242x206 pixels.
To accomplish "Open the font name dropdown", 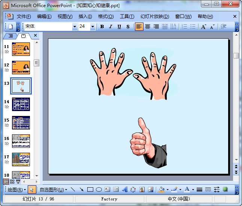I will point(75,27).
